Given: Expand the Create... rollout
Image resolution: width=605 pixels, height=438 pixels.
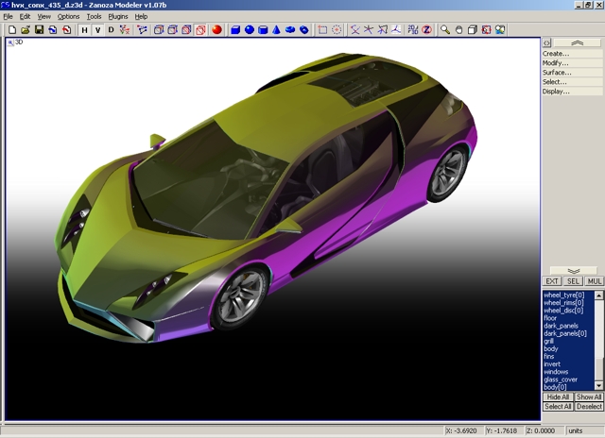Looking at the screenshot, I should (x=556, y=54).
